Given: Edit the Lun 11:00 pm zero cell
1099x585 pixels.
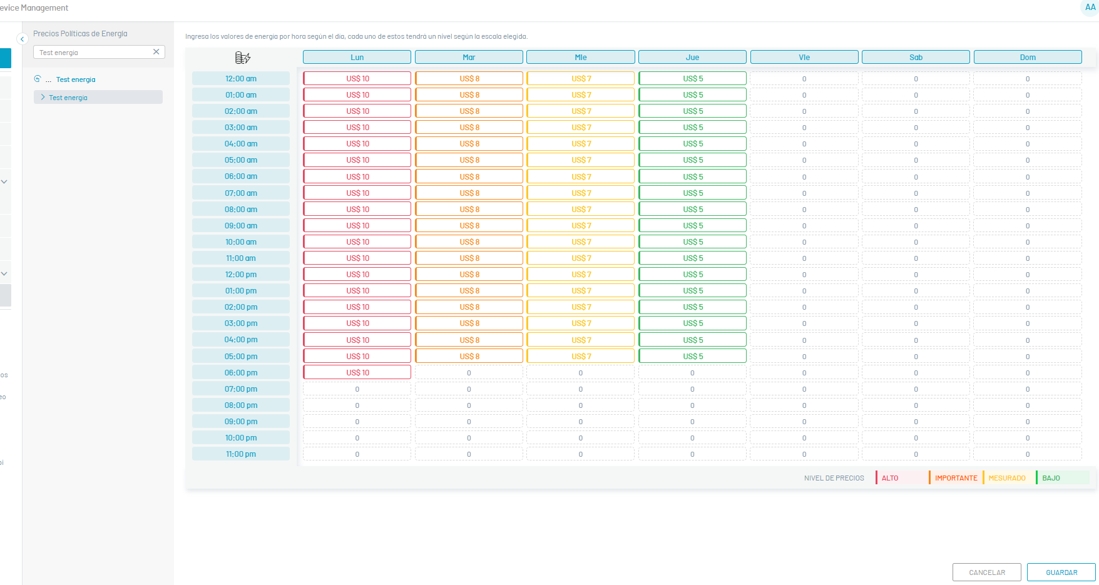Looking at the screenshot, I should pyautogui.click(x=357, y=454).
